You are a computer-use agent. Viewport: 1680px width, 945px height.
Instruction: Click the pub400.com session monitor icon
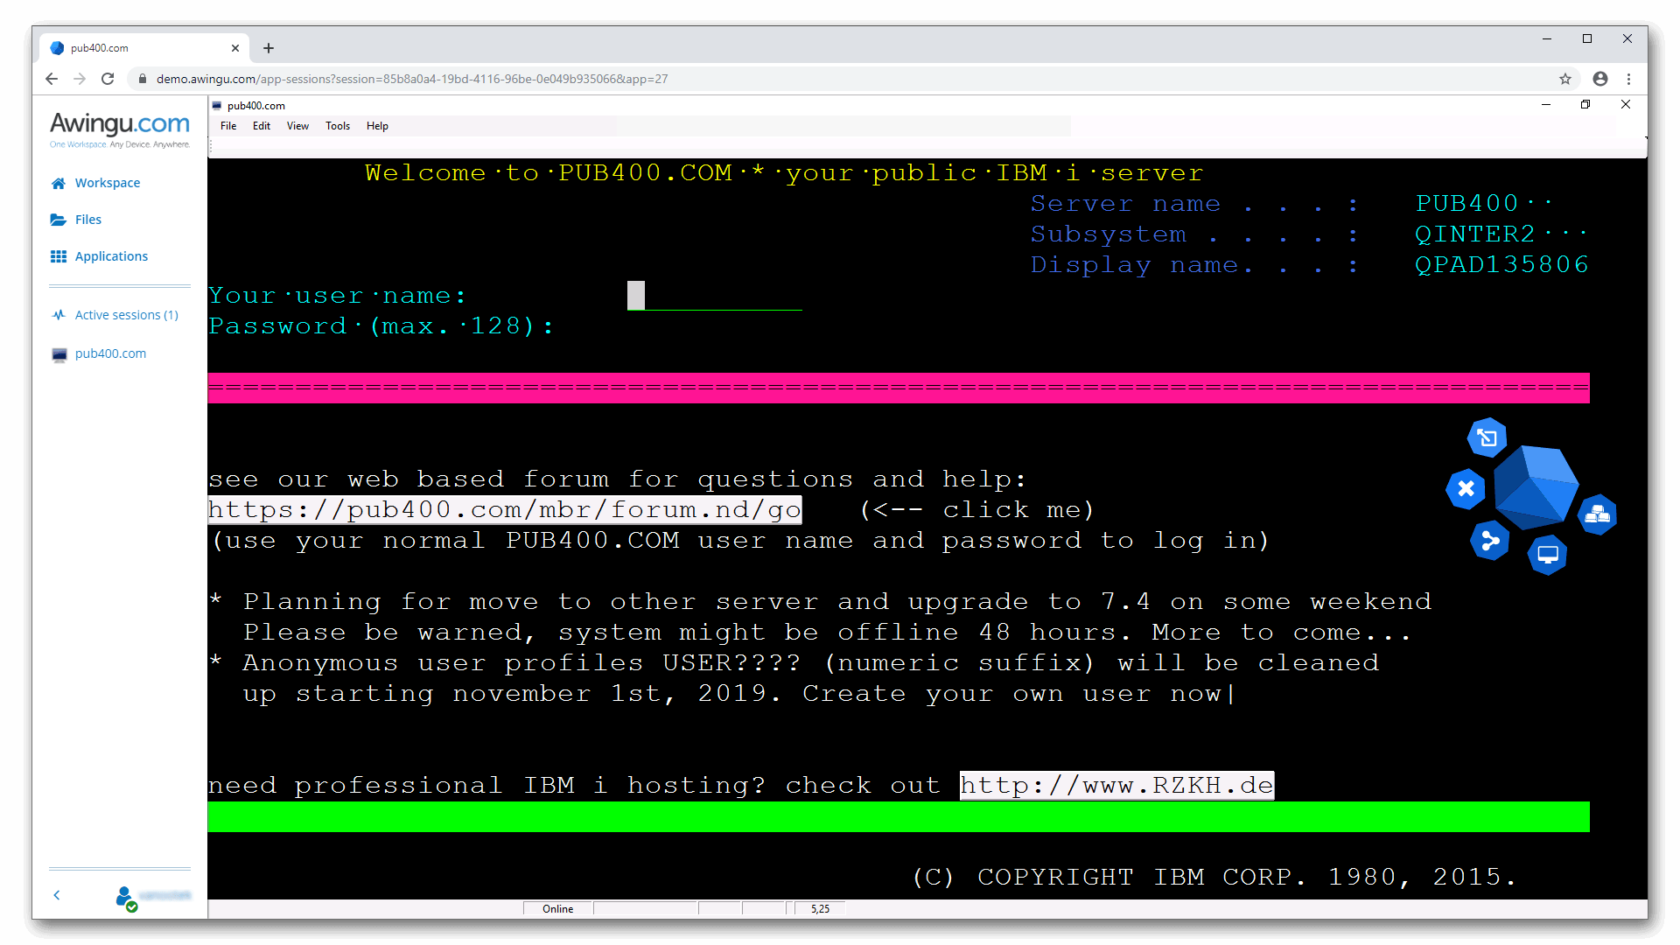coord(59,354)
